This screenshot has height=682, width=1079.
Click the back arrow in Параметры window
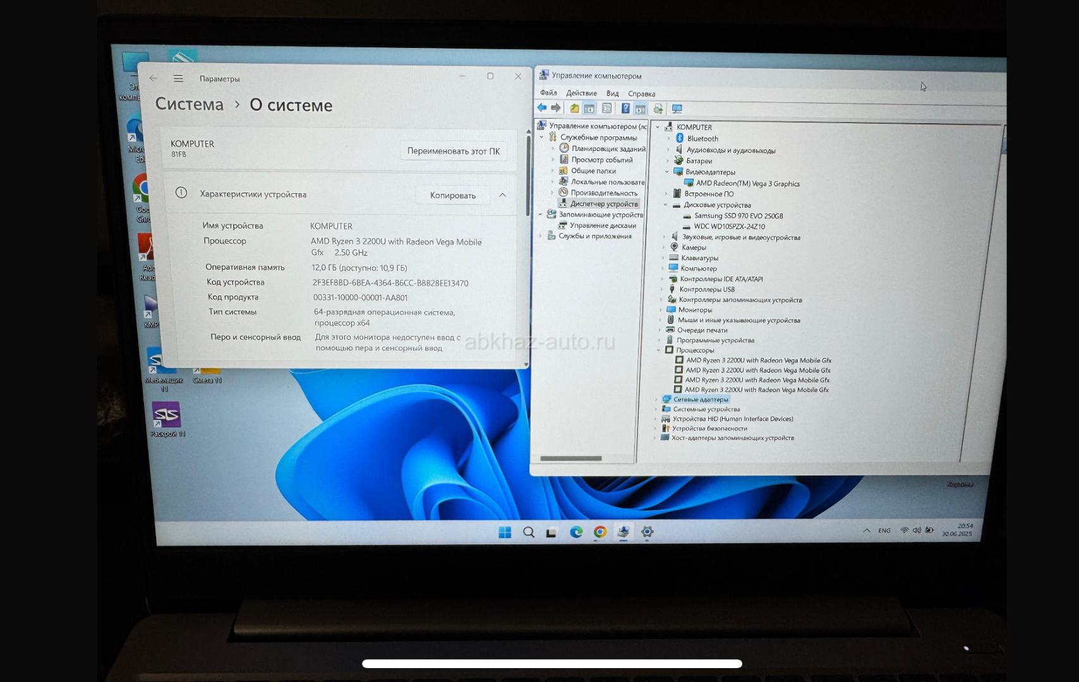[154, 78]
